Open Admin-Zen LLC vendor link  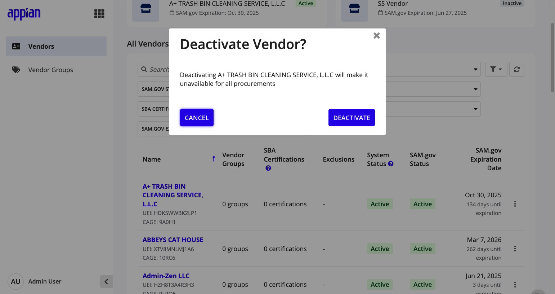pos(166,276)
